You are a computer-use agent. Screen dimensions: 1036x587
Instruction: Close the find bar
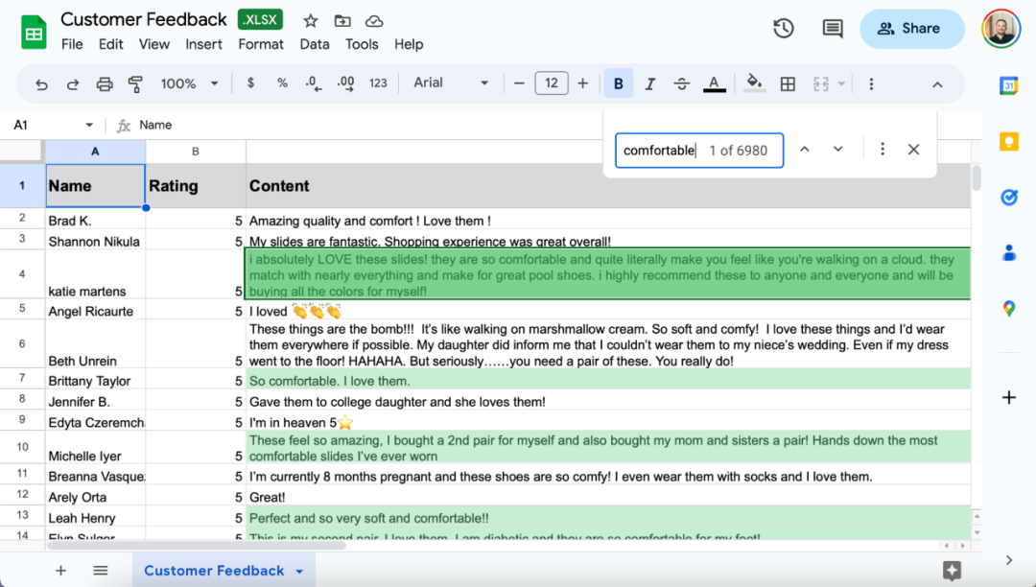(914, 150)
